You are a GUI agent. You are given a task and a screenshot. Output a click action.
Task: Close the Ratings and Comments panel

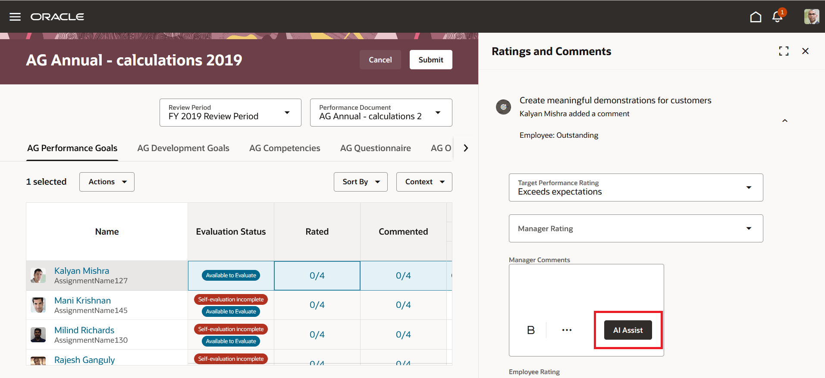click(x=805, y=51)
